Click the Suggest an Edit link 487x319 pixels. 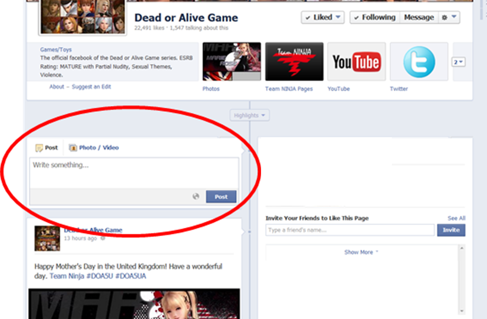[x=91, y=87]
